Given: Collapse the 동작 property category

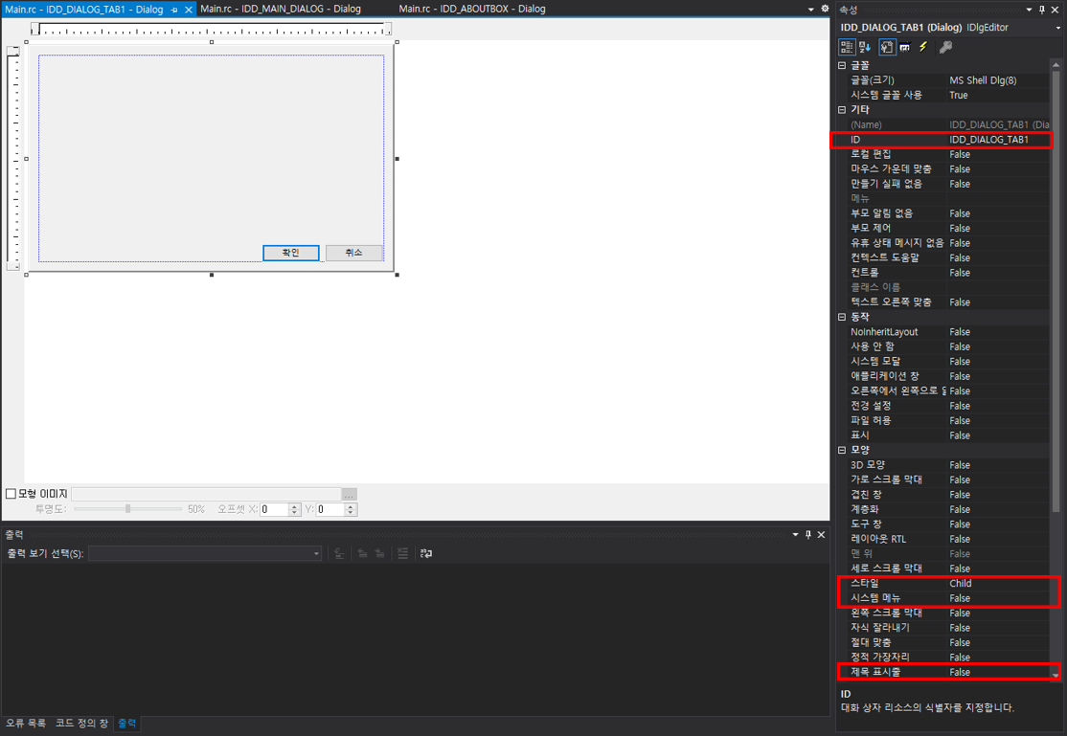Looking at the screenshot, I should (842, 317).
